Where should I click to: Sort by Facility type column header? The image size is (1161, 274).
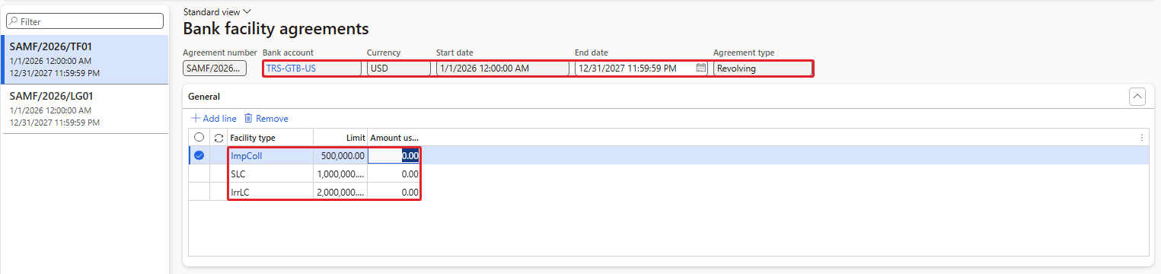coord(270,138)
